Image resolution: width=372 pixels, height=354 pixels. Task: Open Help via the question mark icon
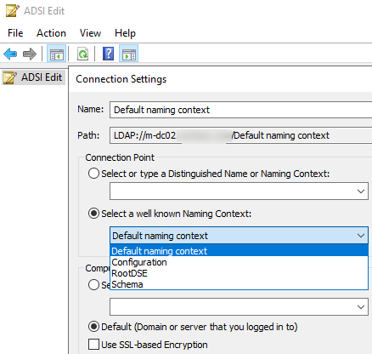click(x=108, y=54)
